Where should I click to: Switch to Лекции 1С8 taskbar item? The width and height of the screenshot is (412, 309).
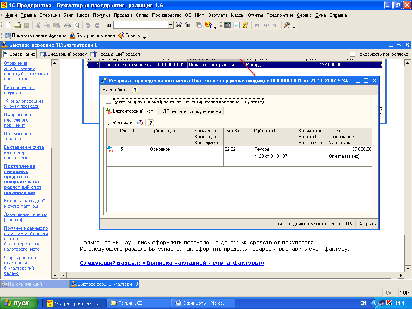pos(139,303)
